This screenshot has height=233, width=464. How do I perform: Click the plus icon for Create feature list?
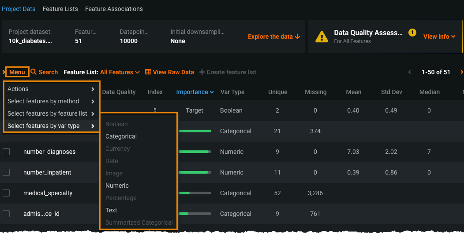[x=202, y=72]
